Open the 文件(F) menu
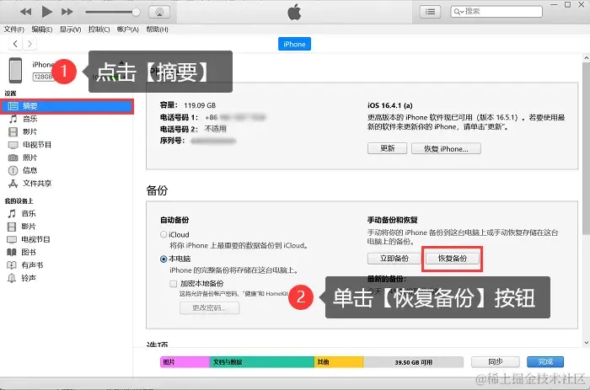 pos(14,29)
